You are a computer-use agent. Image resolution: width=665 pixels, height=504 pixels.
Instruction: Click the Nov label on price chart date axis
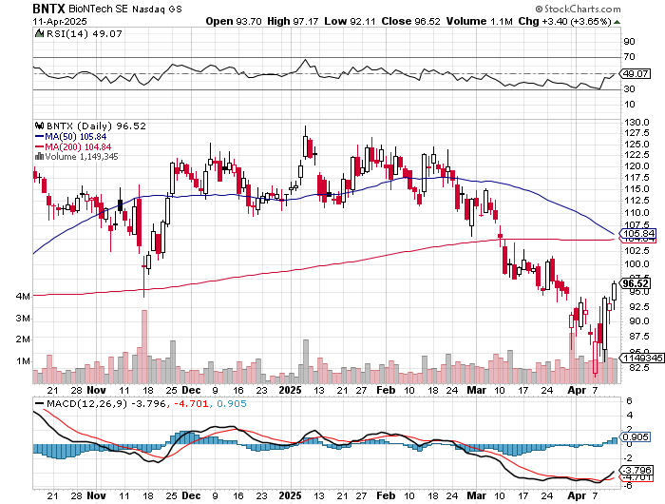tap(97, 390)
